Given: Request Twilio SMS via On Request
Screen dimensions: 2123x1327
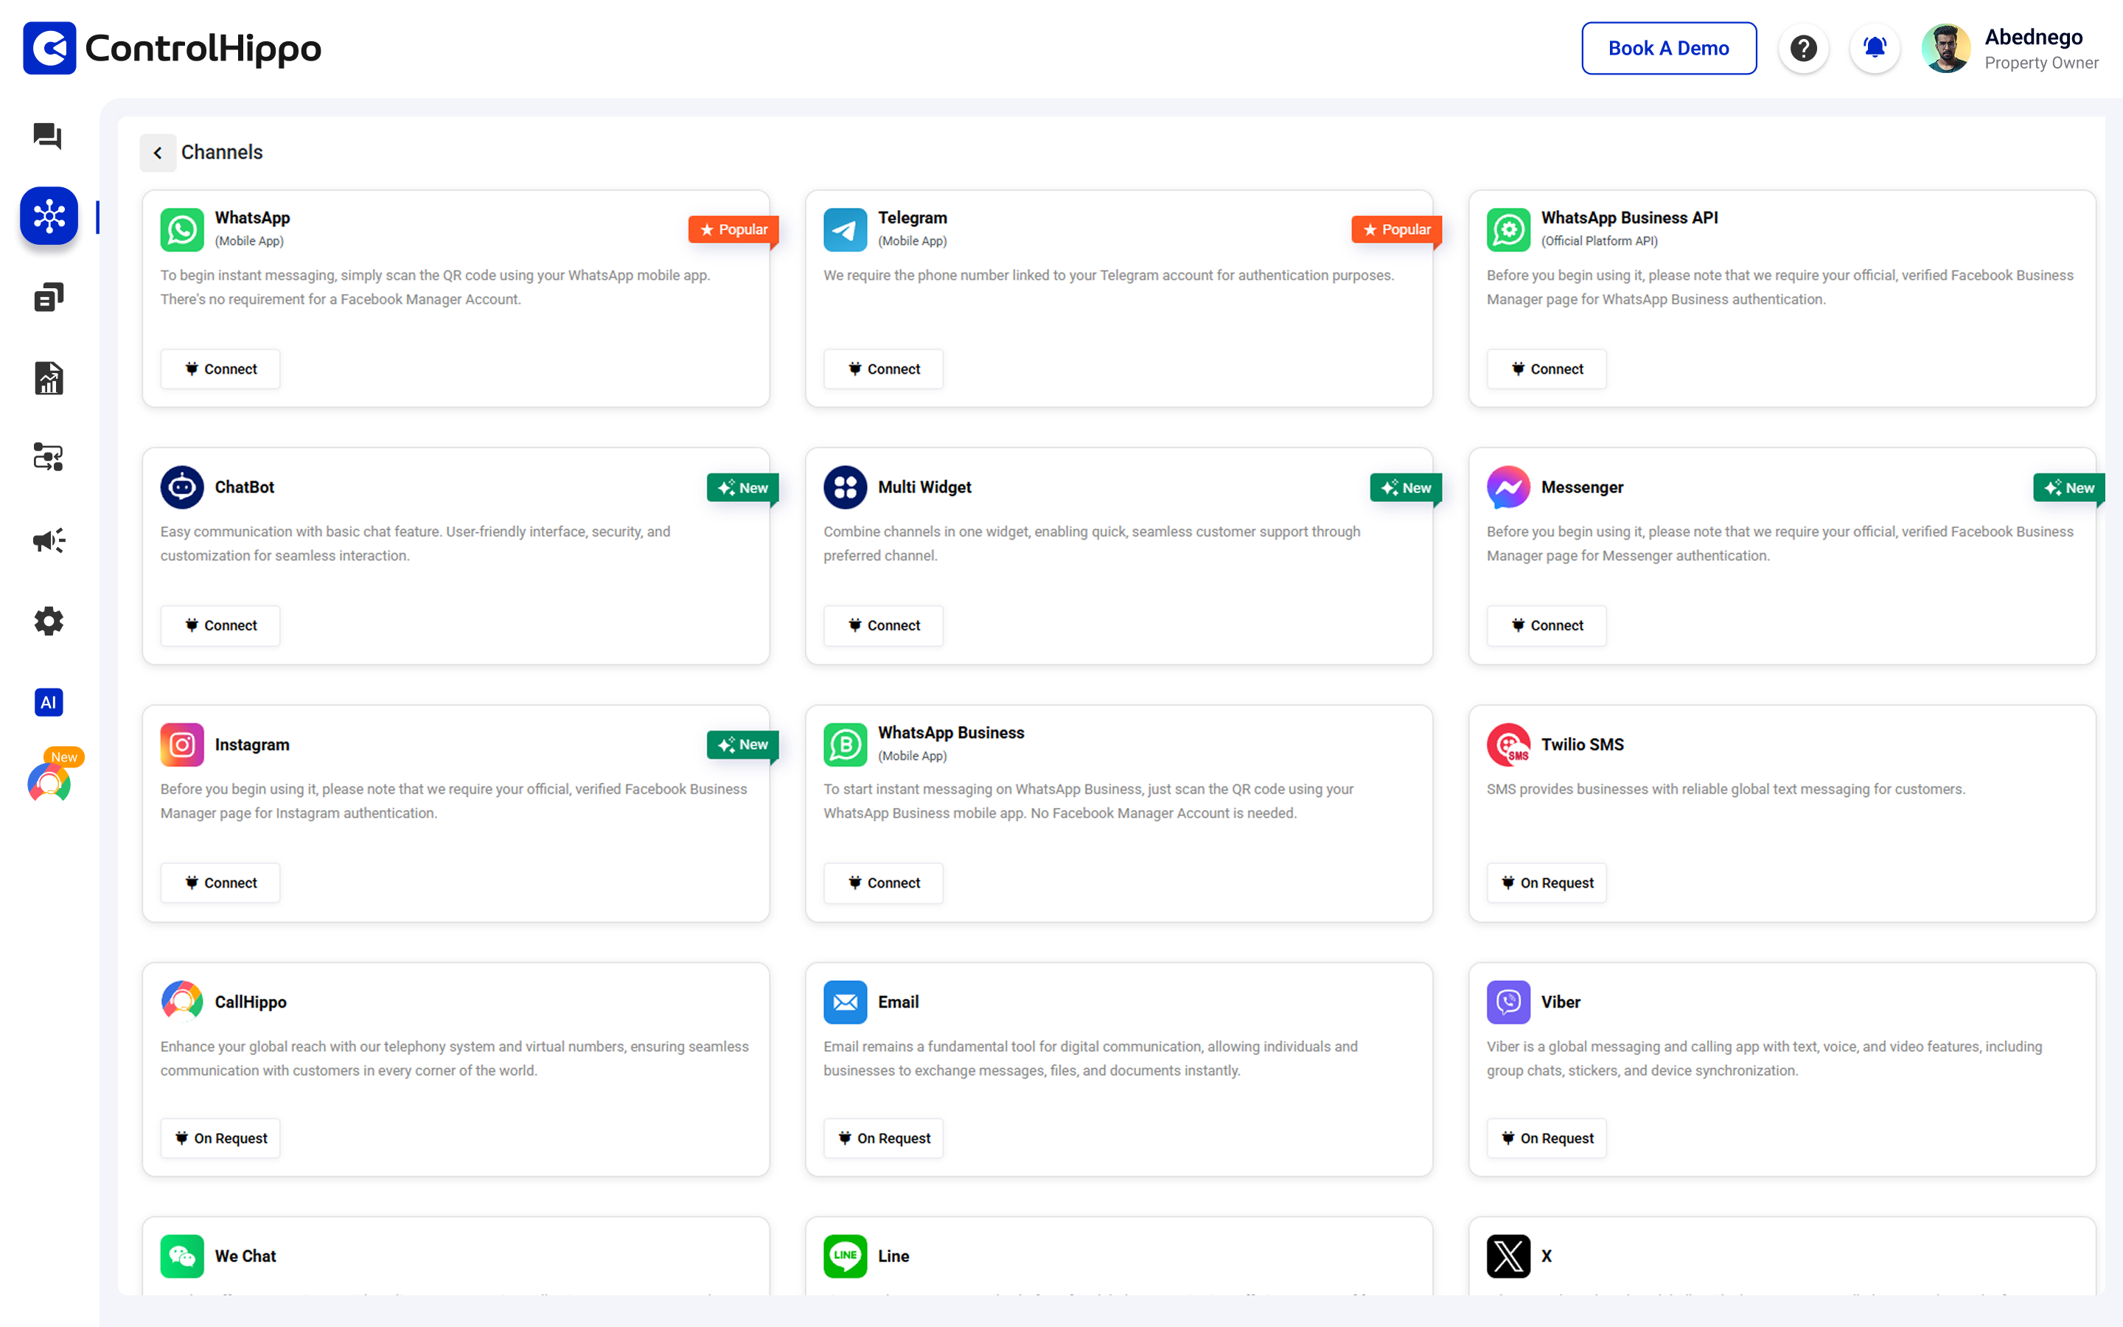Looking at the screenshot, I should 1546,883.
